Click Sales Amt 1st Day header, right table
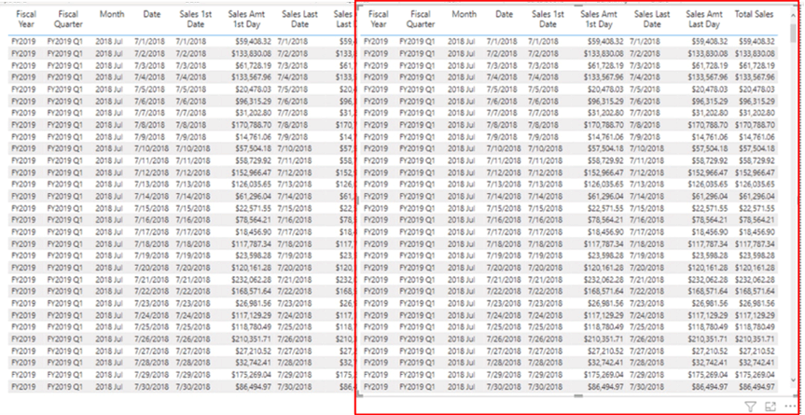 point(599,19)
